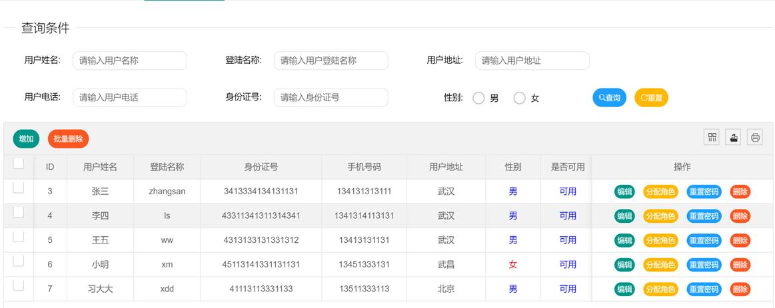
Task: Click 重置密码 for user 习大大
Action: click(x=704, y=289)
